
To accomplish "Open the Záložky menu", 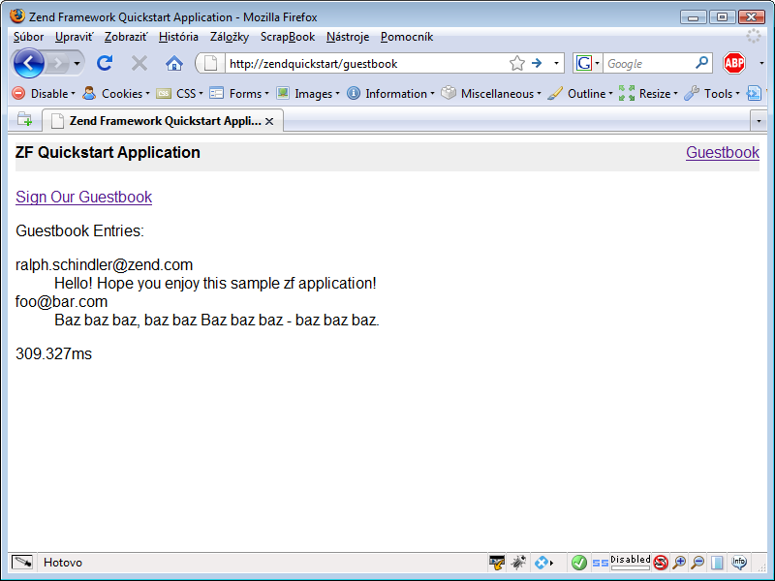I will [x=230, y=37].
